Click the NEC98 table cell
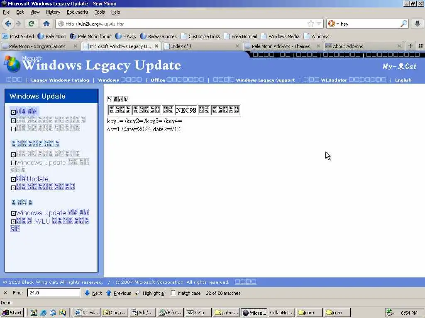The height and width of the screenshot is (318, 425). coord(186,110)
